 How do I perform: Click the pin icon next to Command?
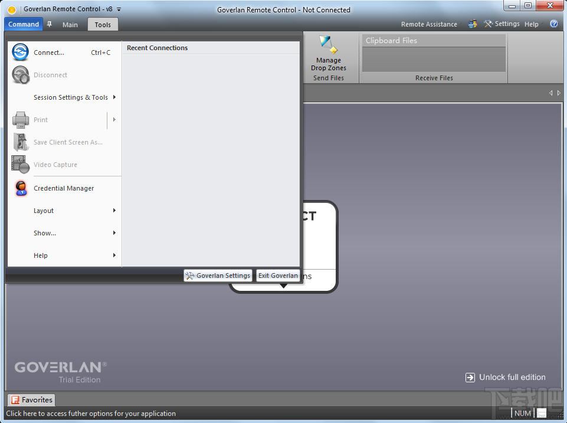click(50, 24)
